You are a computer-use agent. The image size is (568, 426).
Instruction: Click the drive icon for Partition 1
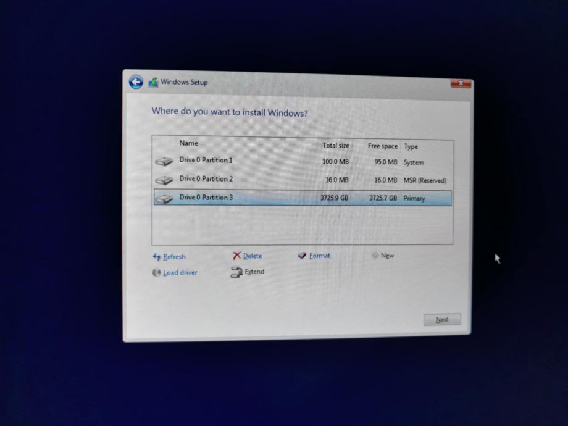pos(164,161)
